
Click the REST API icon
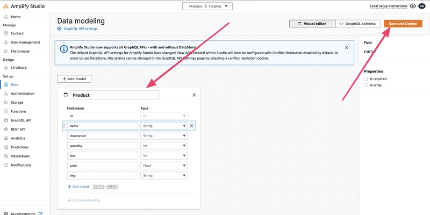6,129
